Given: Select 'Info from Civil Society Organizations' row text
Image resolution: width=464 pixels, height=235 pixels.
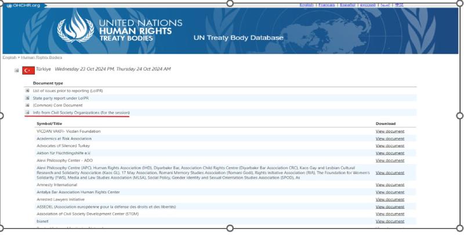Looking at the screenshot, I should pos(81,112).
